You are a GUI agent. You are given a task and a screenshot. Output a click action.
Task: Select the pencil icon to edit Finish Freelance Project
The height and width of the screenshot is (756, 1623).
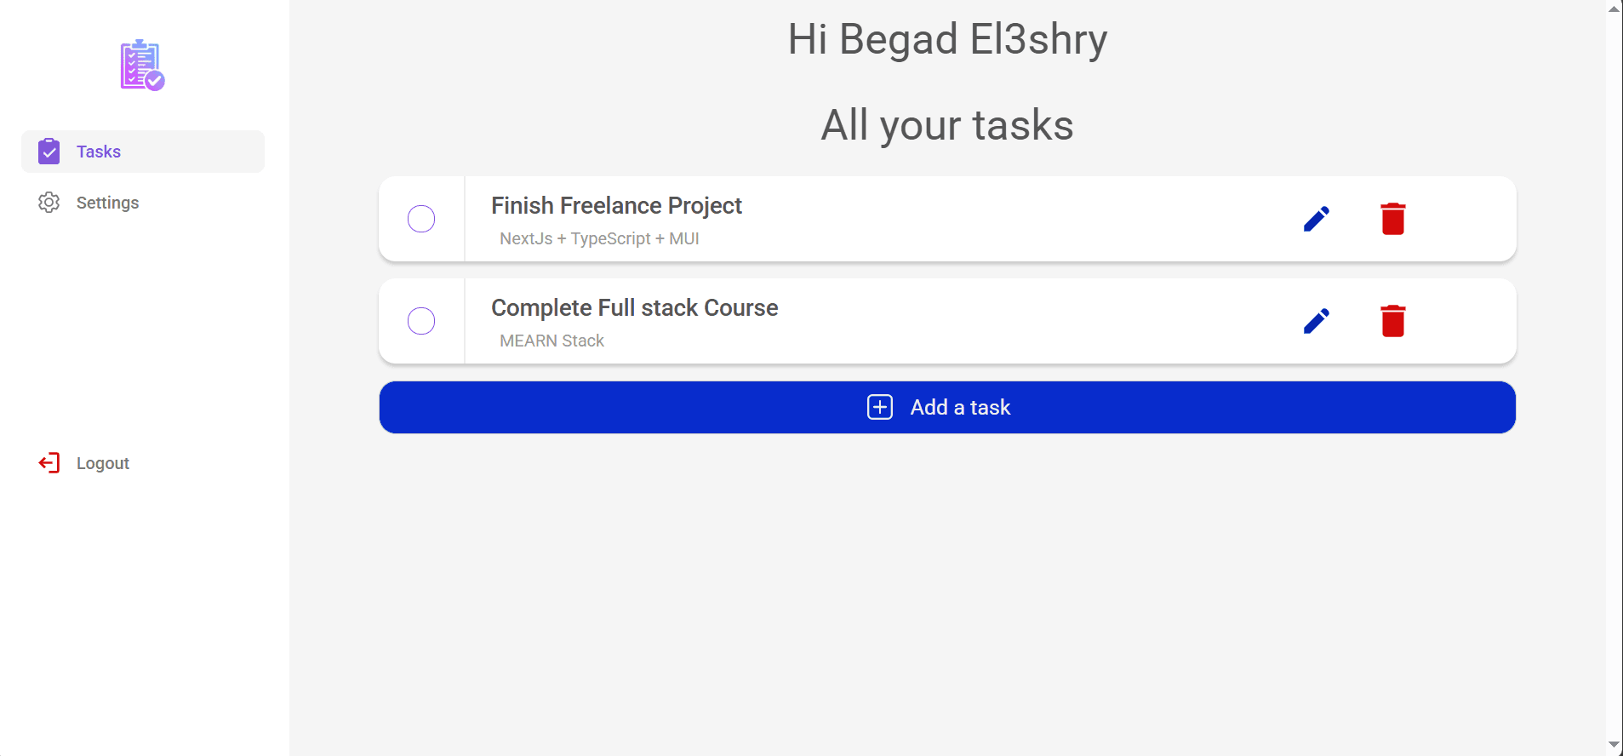(x=1315, y=218)
